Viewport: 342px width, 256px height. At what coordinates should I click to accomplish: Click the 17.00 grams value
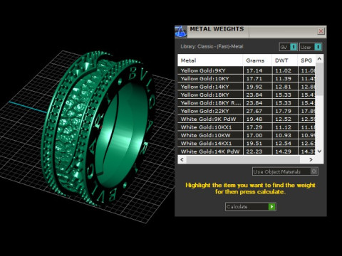point(254,135)
